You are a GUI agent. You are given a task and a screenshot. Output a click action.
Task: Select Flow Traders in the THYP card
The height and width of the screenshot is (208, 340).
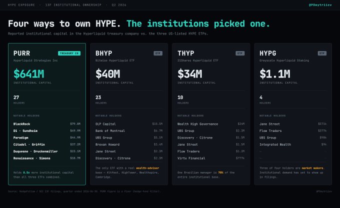[188, 151]
